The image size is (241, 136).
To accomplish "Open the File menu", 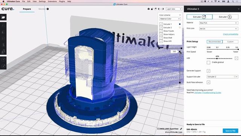I will (x=23, y=2).
